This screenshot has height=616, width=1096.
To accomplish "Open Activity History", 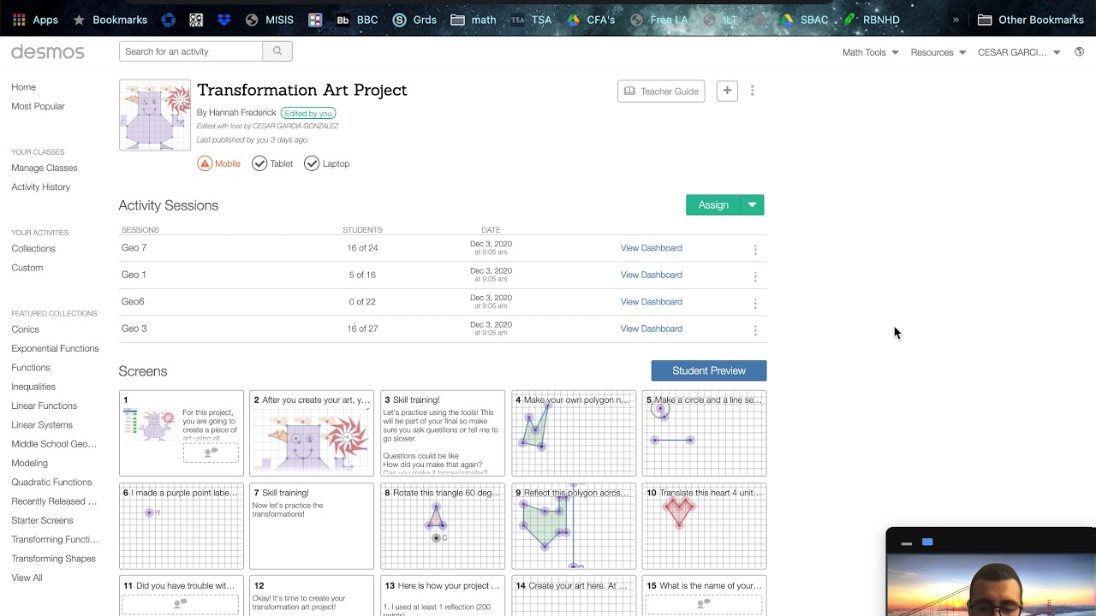I will (x=41, y=187).
